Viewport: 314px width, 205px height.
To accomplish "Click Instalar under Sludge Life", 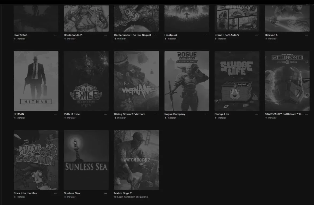I will coord(220,118).
